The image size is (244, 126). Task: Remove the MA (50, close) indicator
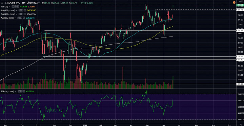24,18
